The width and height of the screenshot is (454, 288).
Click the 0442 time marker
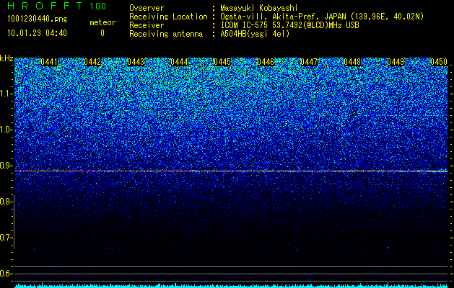click(x=92, y=62)
